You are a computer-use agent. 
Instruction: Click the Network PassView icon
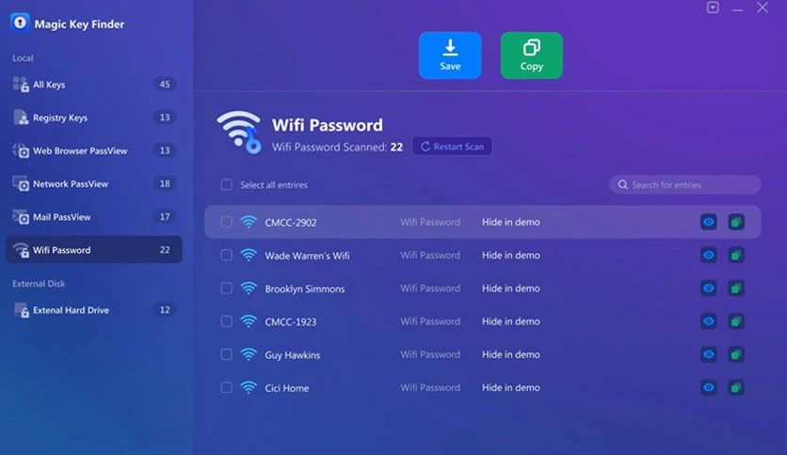tap(21, 184)
